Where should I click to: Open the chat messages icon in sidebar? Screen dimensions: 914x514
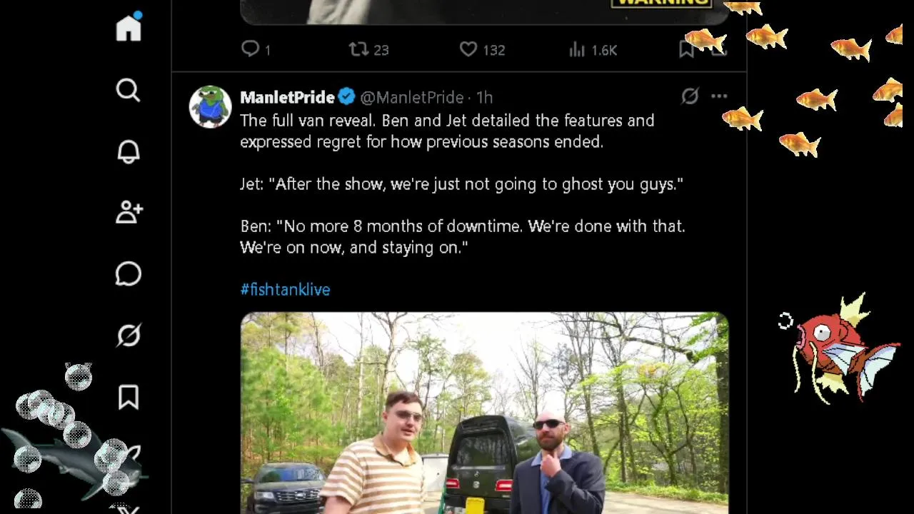[129, 274]
